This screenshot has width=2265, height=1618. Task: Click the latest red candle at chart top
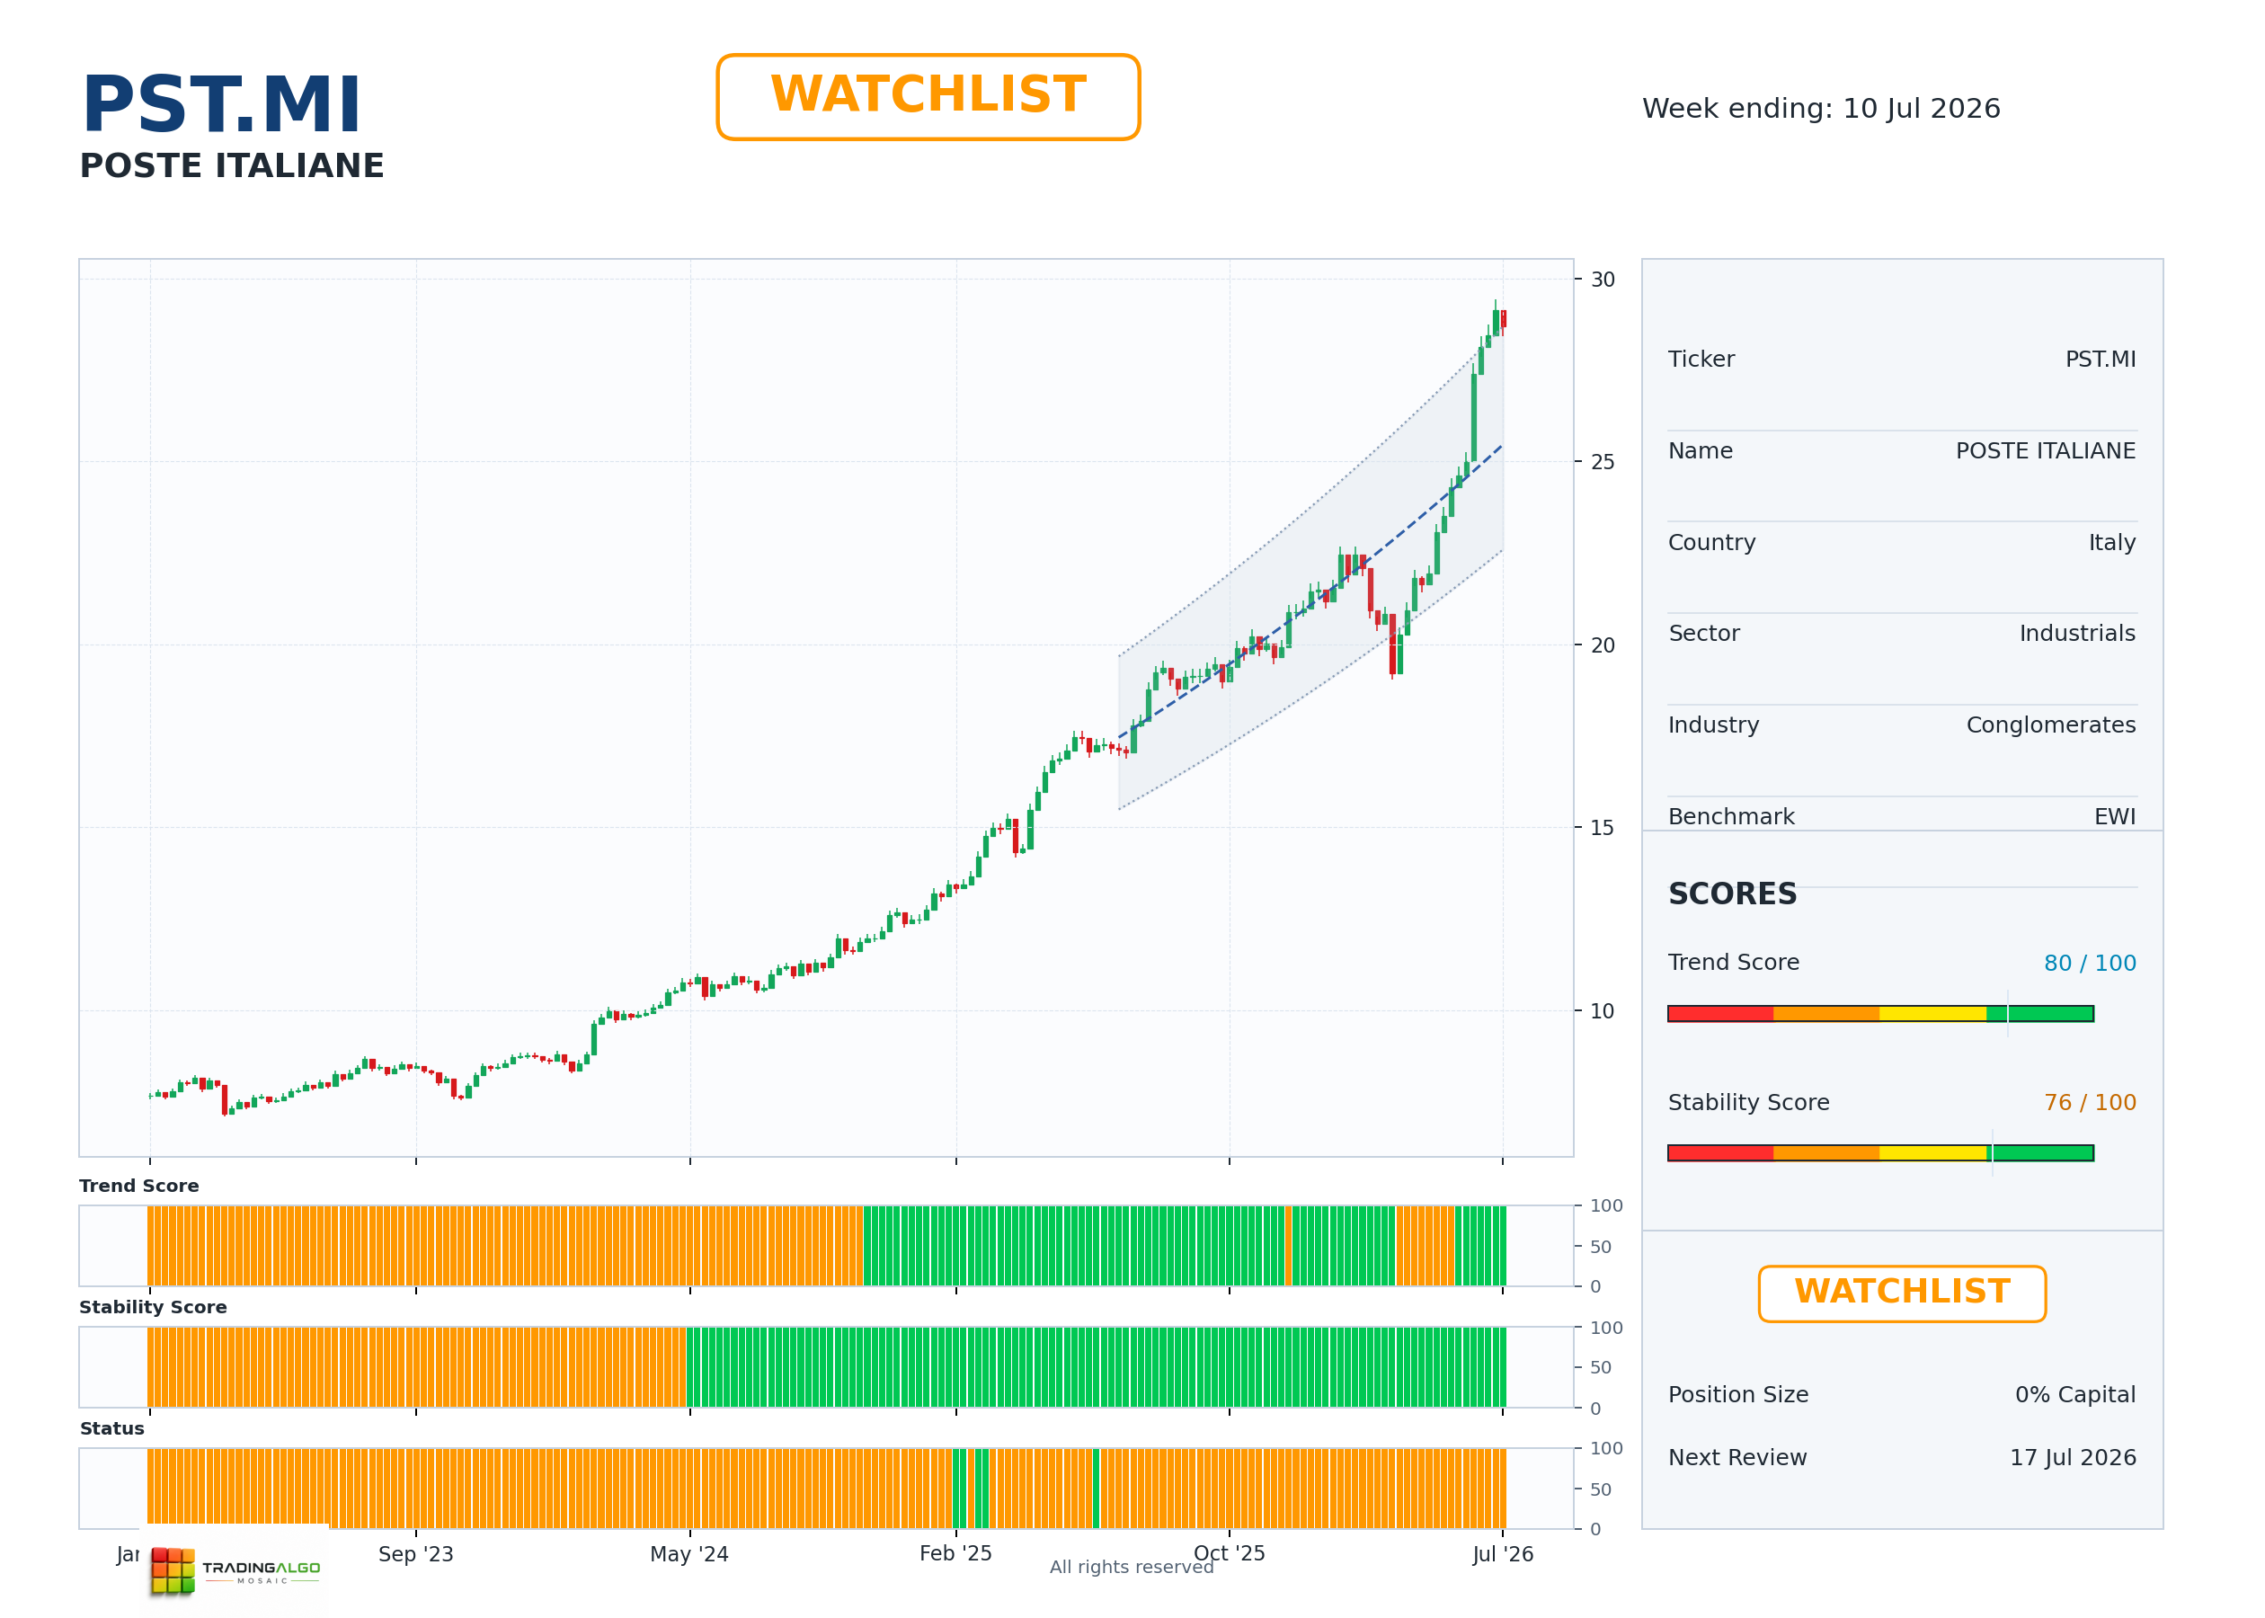point(1503,319)
